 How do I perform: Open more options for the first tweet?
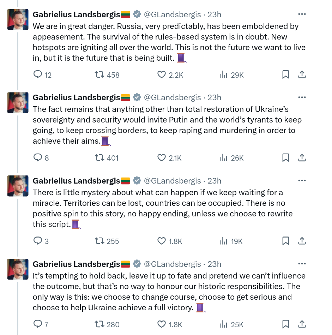click(302, 14)
